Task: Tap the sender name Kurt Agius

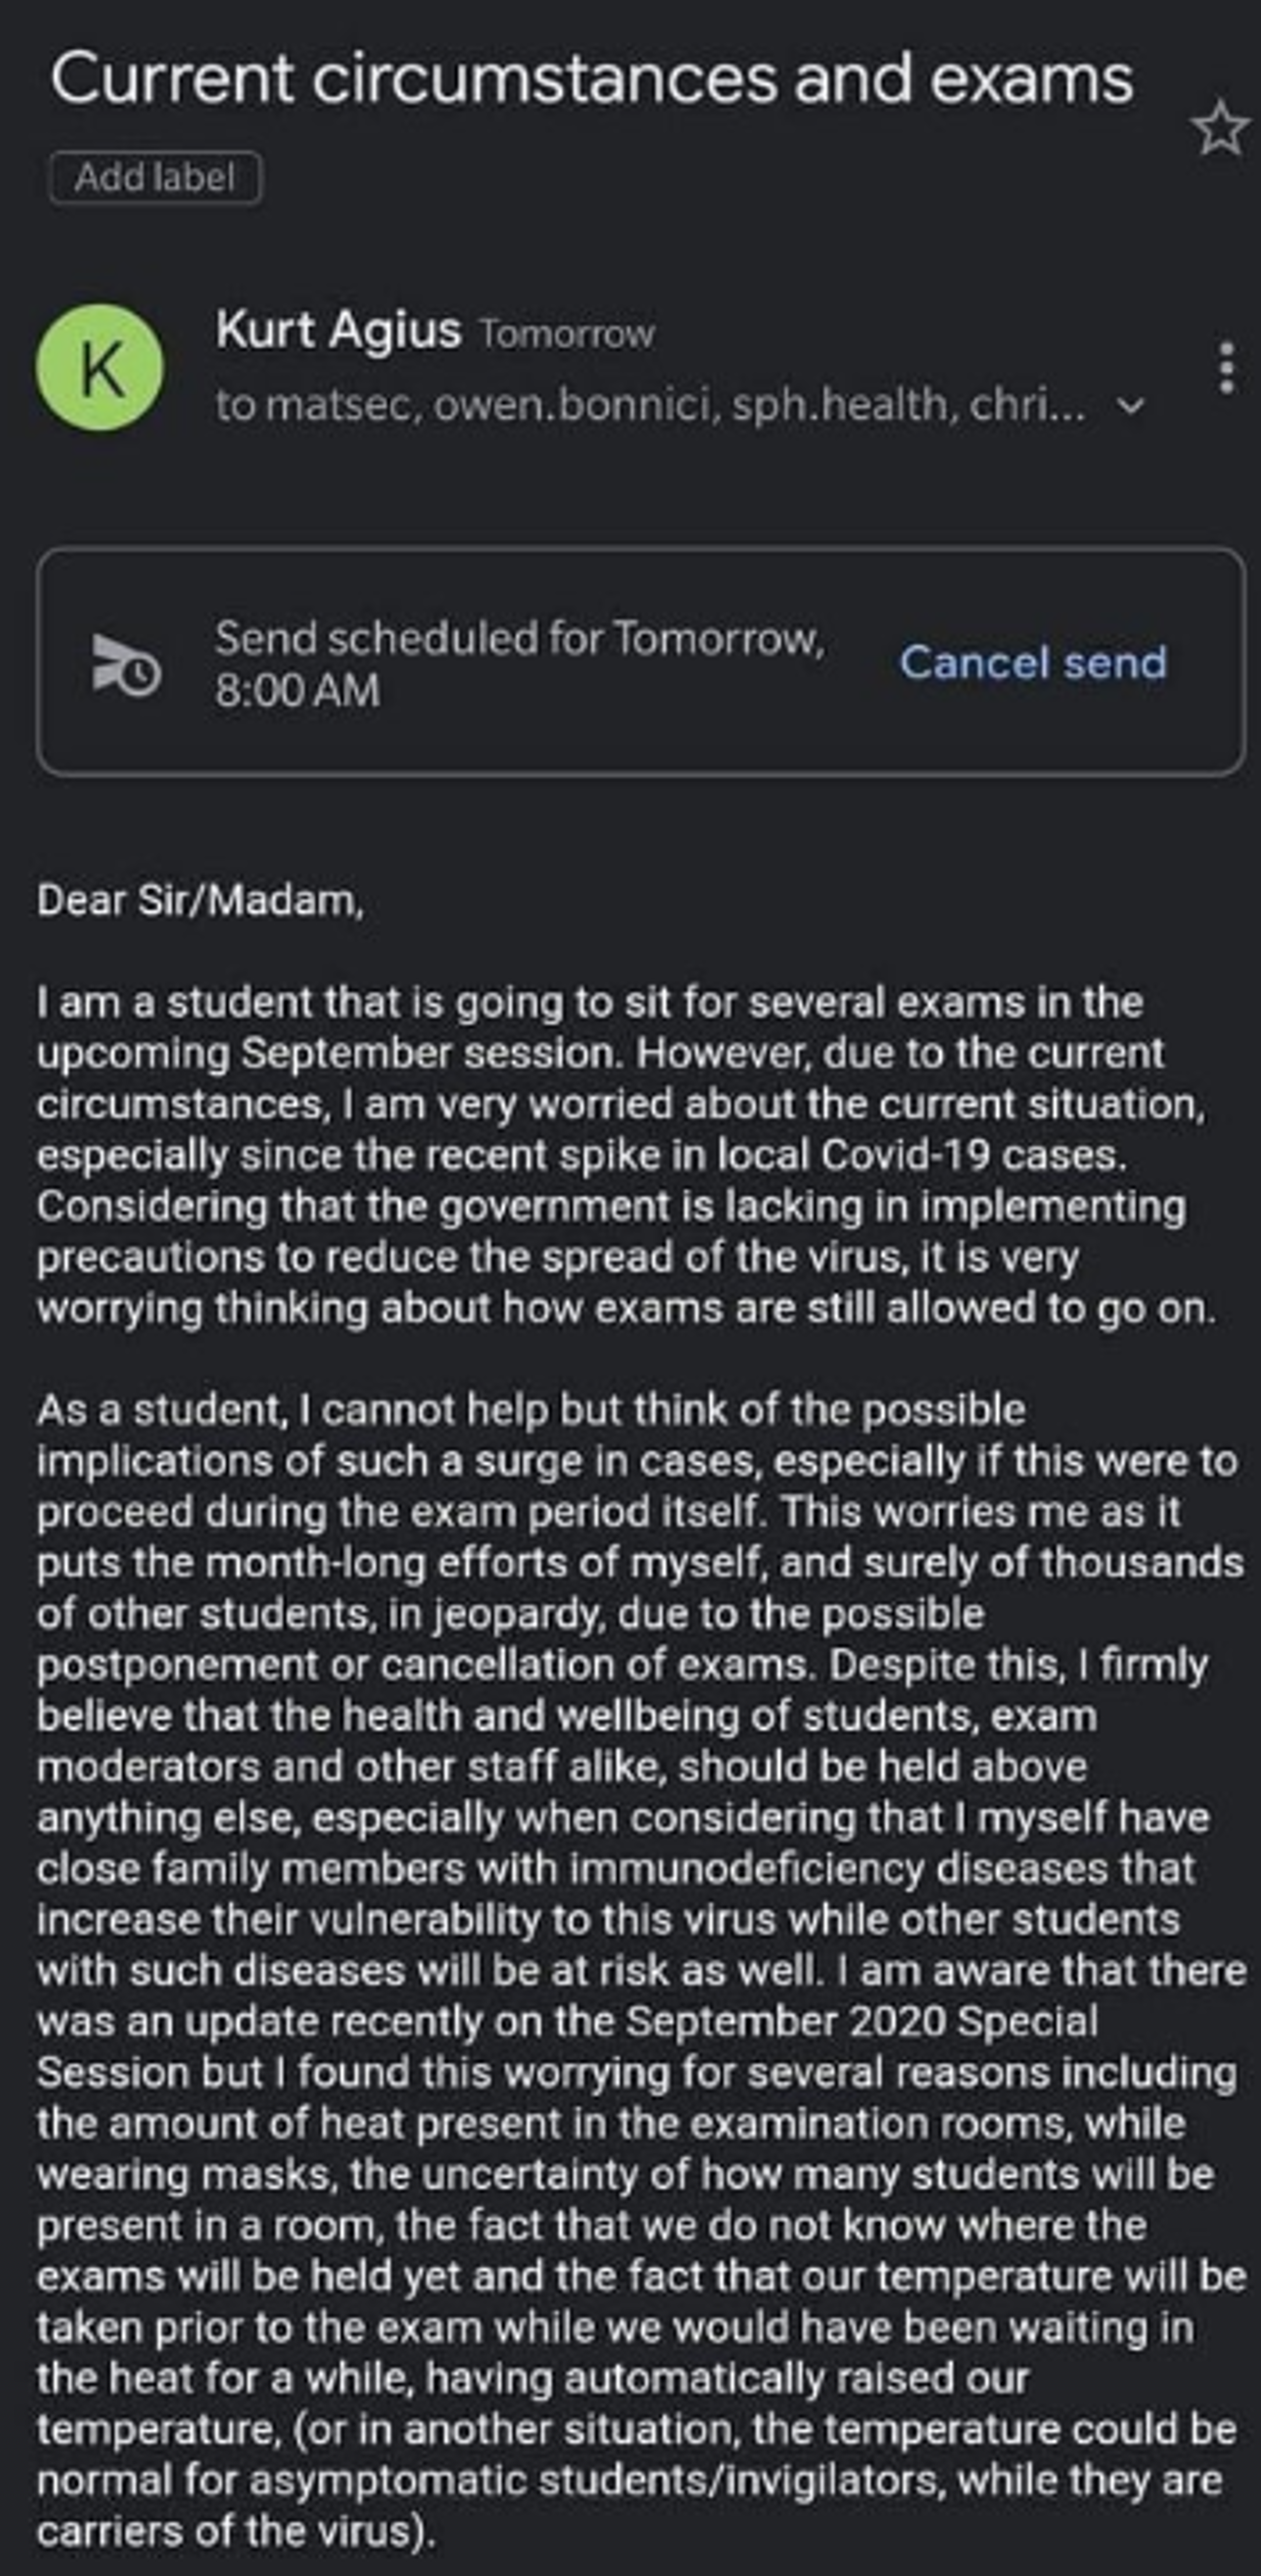Action: coord(338,329)
